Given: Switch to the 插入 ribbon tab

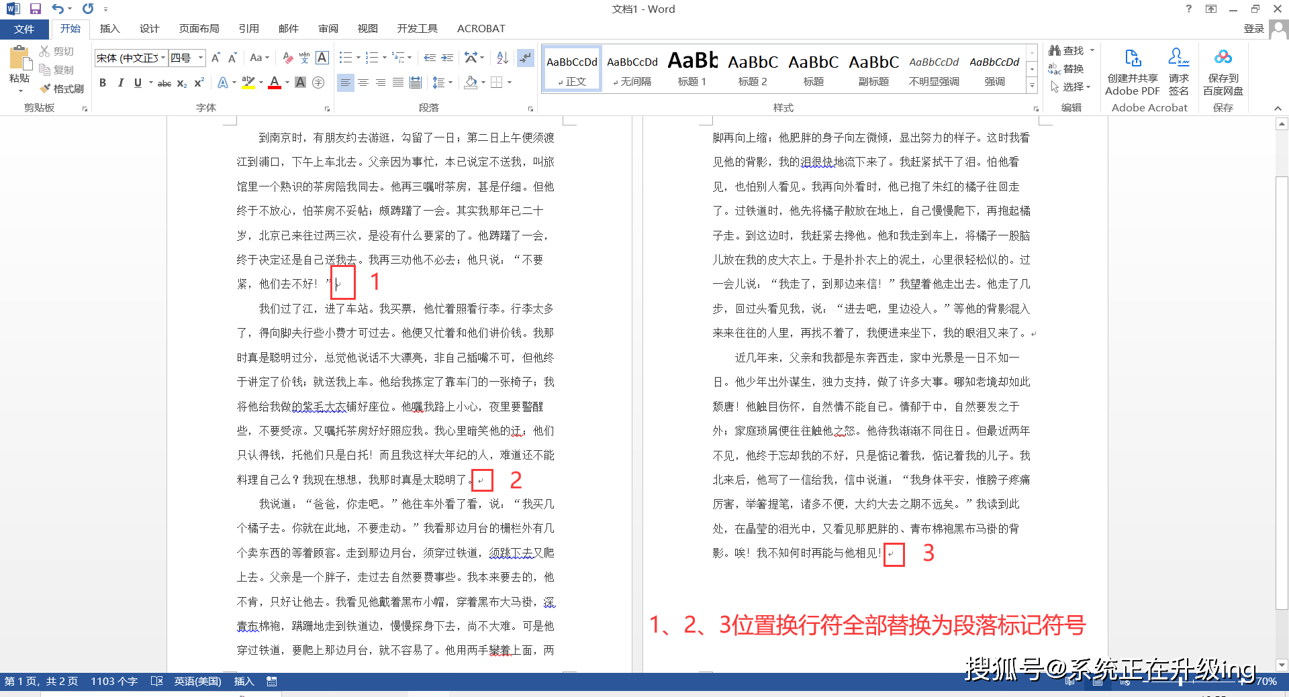Looking at the screenshot, I should tap(109, 29).
